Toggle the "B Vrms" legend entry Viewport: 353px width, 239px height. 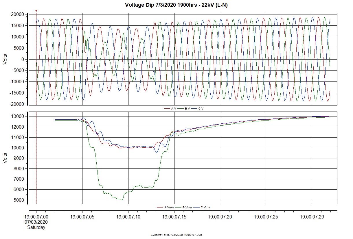pos(187,207)
